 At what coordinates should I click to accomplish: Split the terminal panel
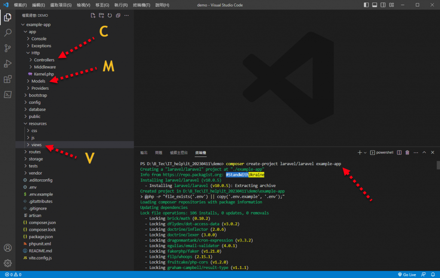(399, 152)
